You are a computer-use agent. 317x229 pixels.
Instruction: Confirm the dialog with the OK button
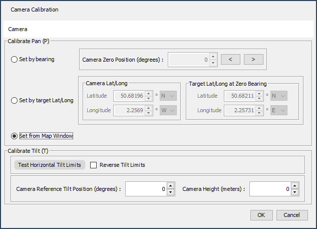pos(261,215)
